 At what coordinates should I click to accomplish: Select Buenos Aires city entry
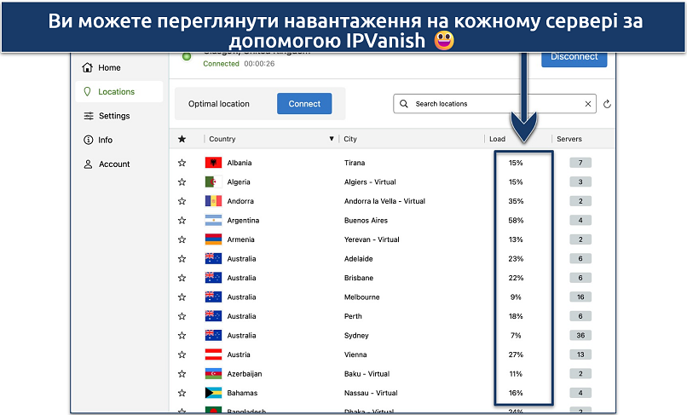(366, 221)
